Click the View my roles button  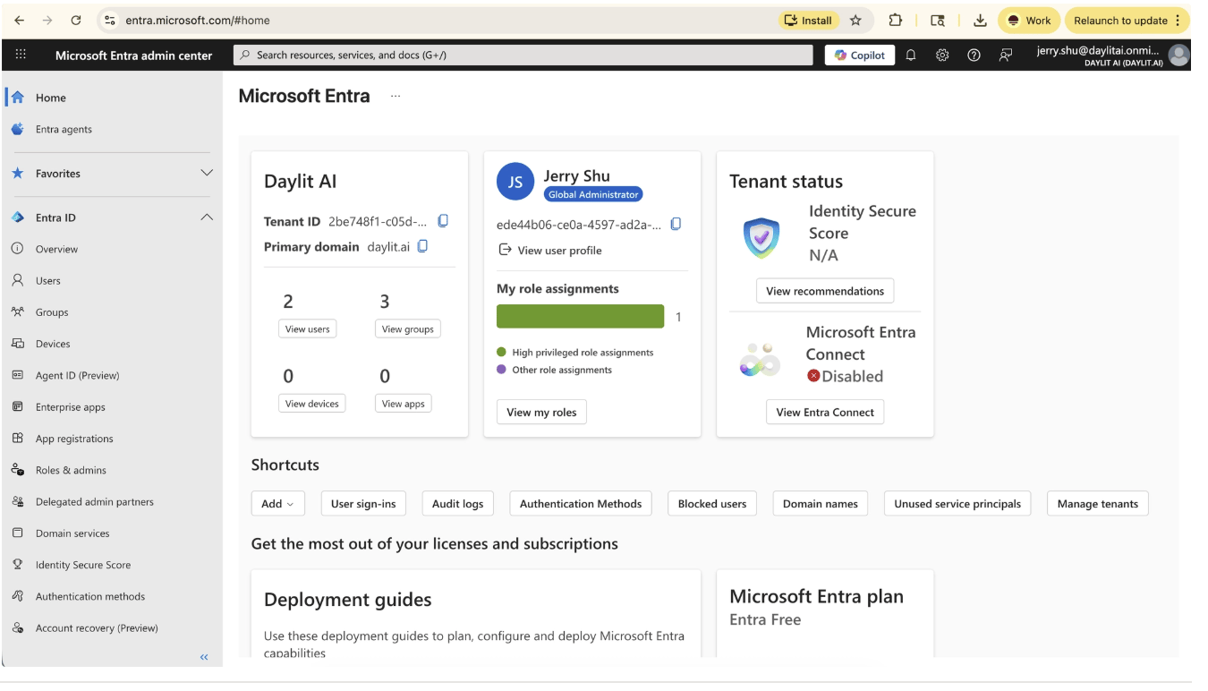(x=541, y=412)
